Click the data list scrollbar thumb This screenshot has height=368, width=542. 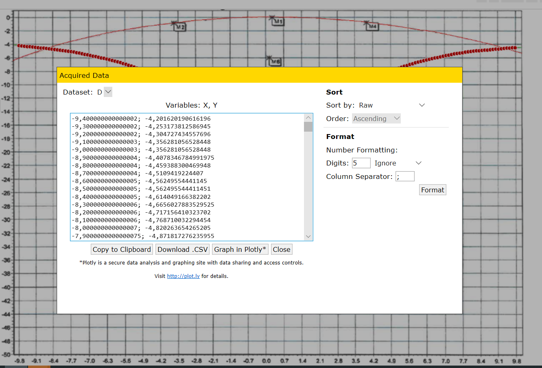[308, 127]
